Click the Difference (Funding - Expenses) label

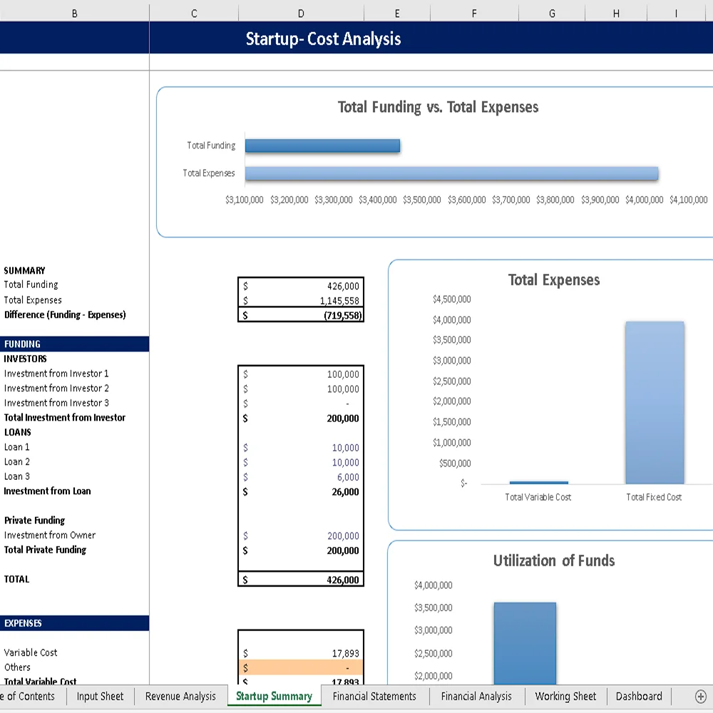(65, 314)
